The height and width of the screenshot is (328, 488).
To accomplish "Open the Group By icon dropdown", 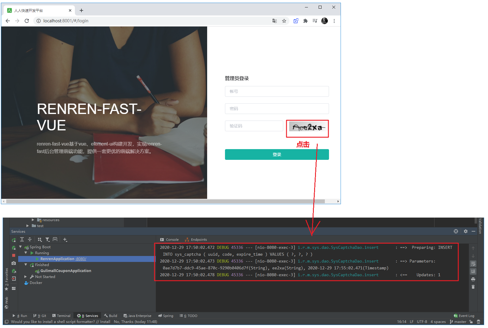I will click(x=40, y=240).
